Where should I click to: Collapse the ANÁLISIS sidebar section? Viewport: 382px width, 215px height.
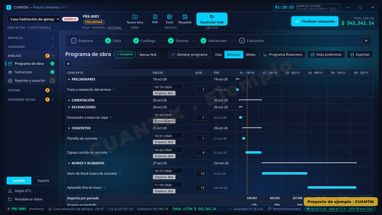coord(31,56)
